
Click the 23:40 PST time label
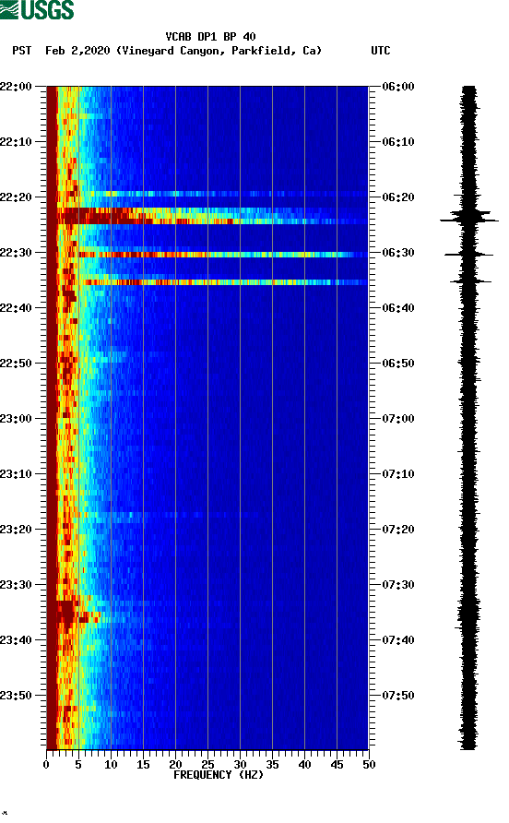coord(16,639)
